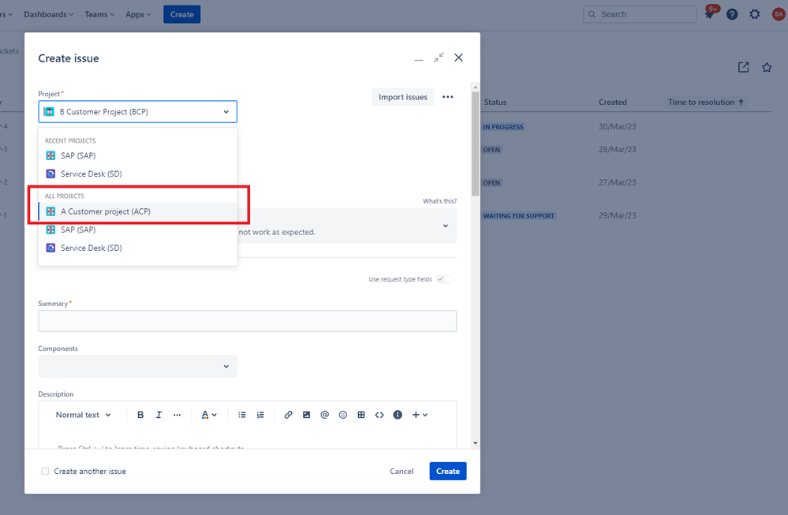This screenshot has width=788, height=515.
Task: Open the insert plus dropdown
Action: [420, 415]
